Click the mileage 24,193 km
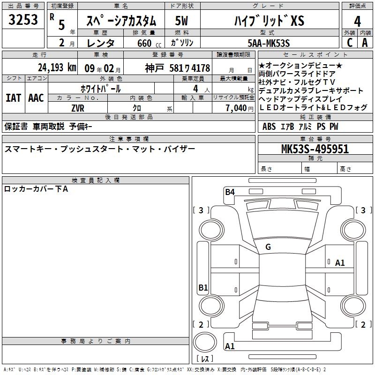The height and width of the screenshot is (375, 375). coord(57,67)
